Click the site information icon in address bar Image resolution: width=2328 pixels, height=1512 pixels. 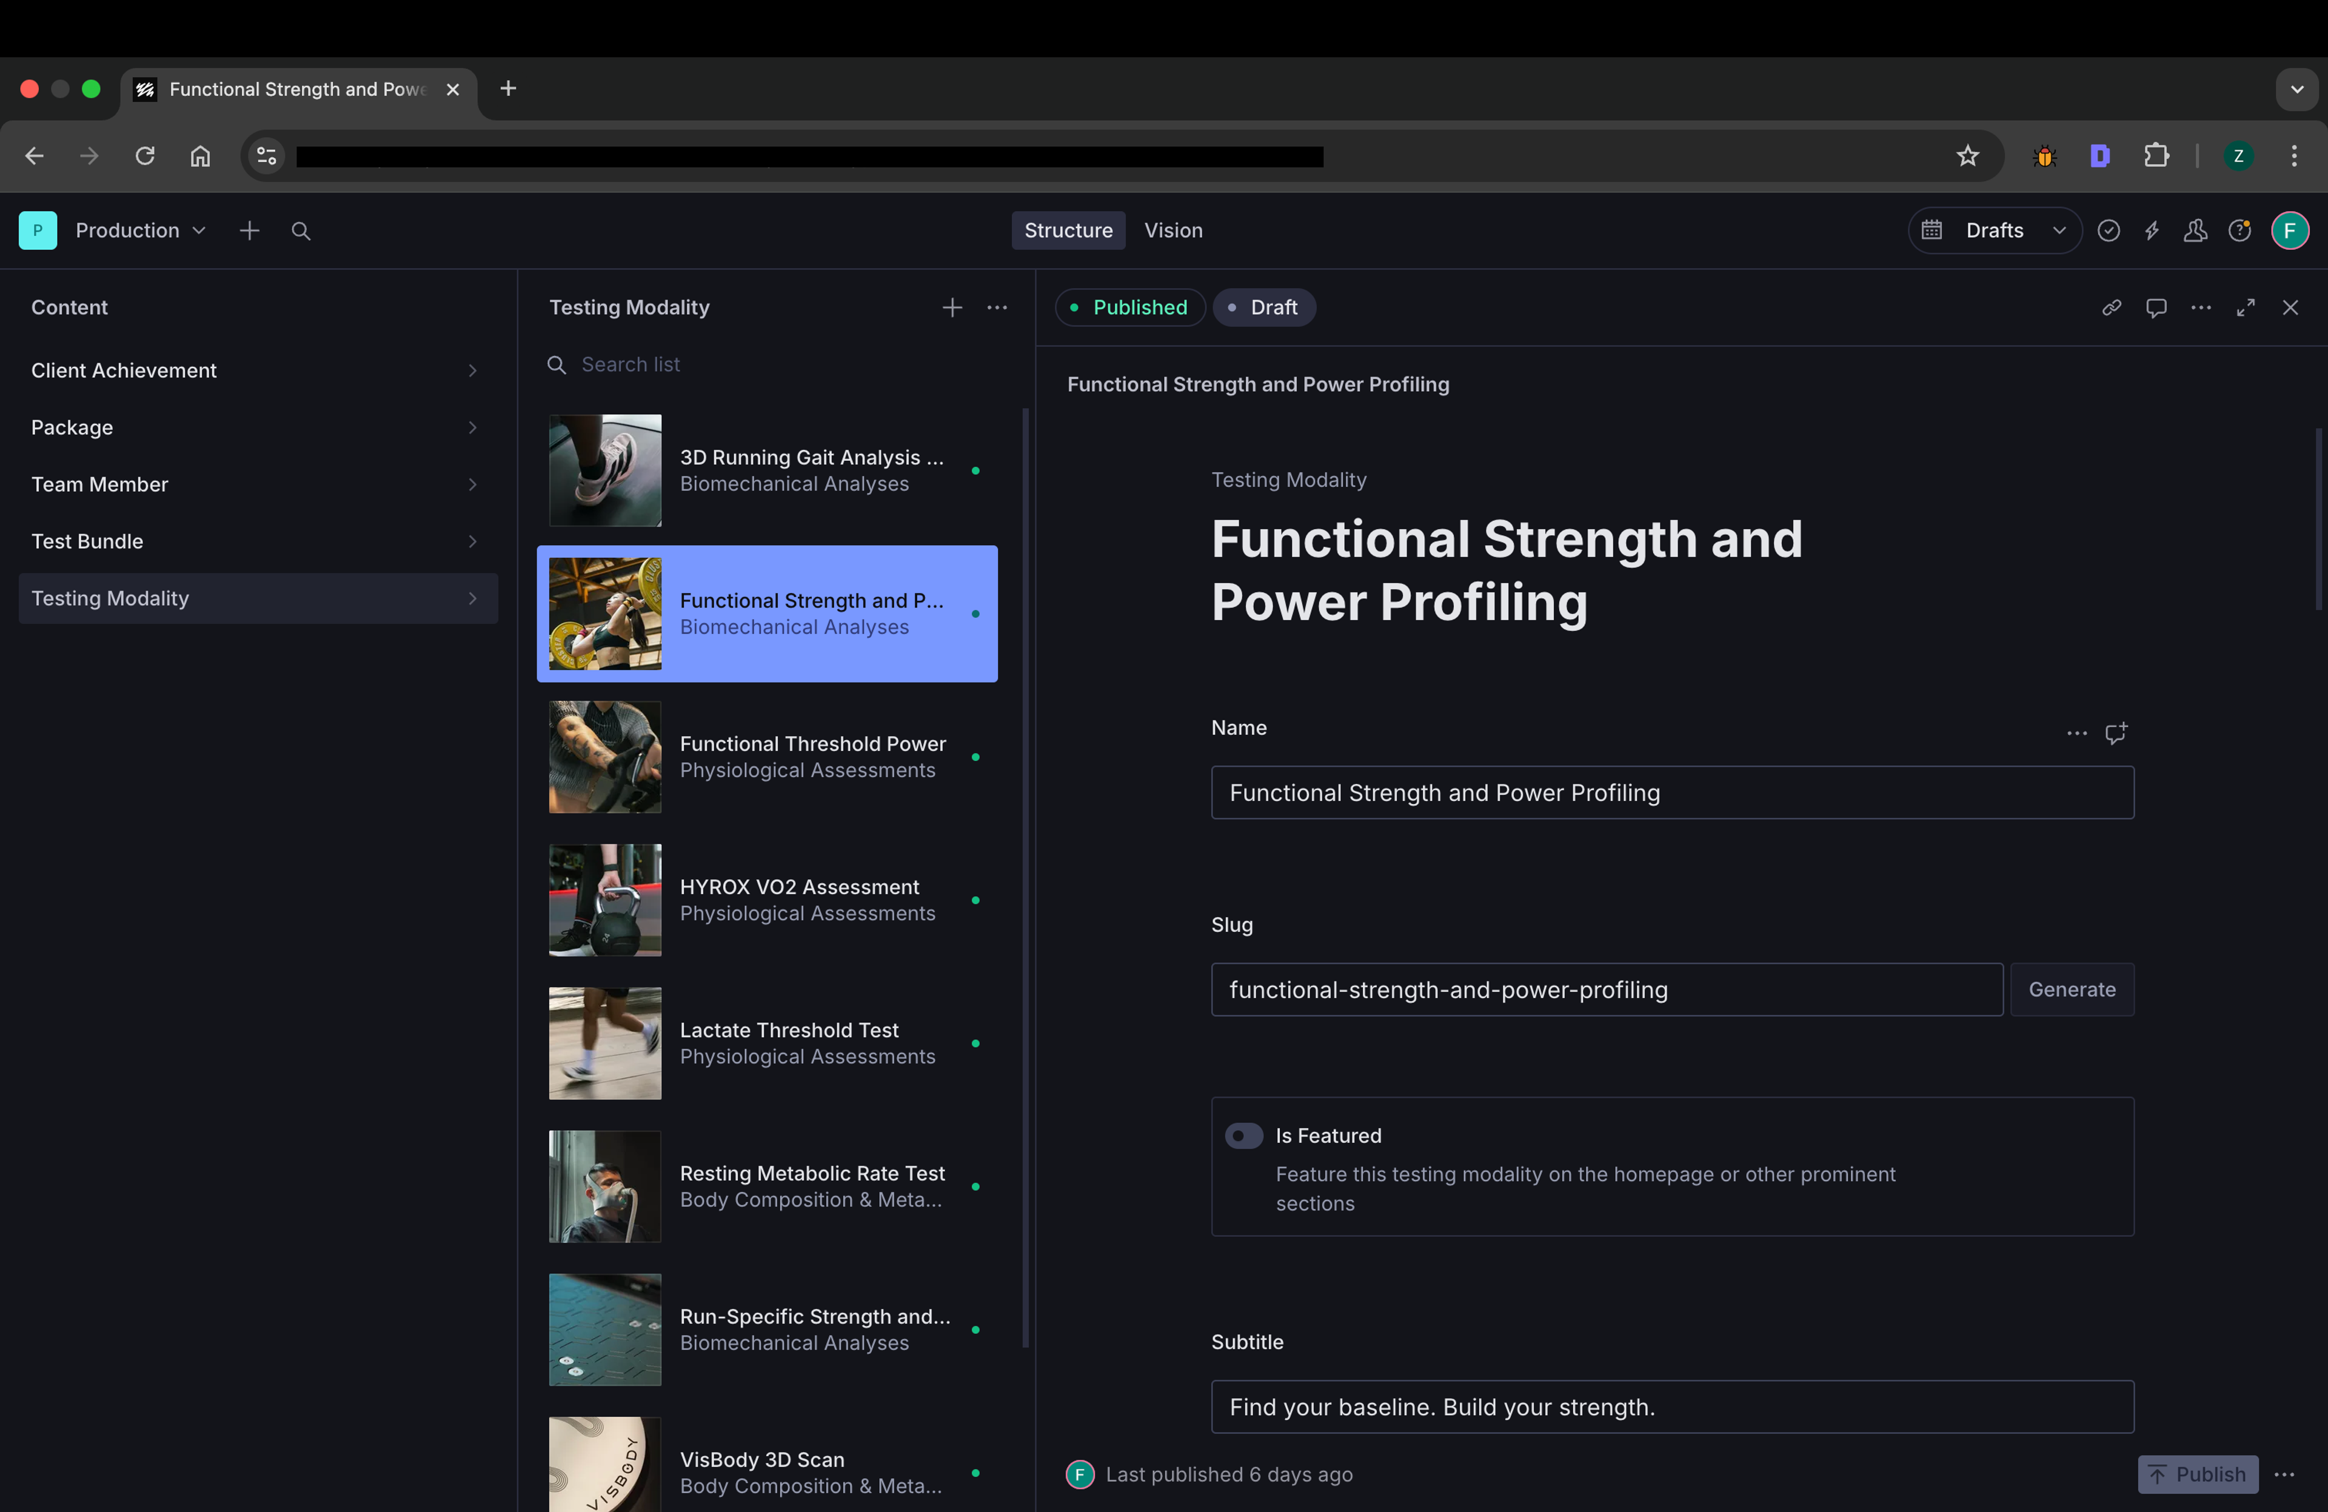(266, 156)
